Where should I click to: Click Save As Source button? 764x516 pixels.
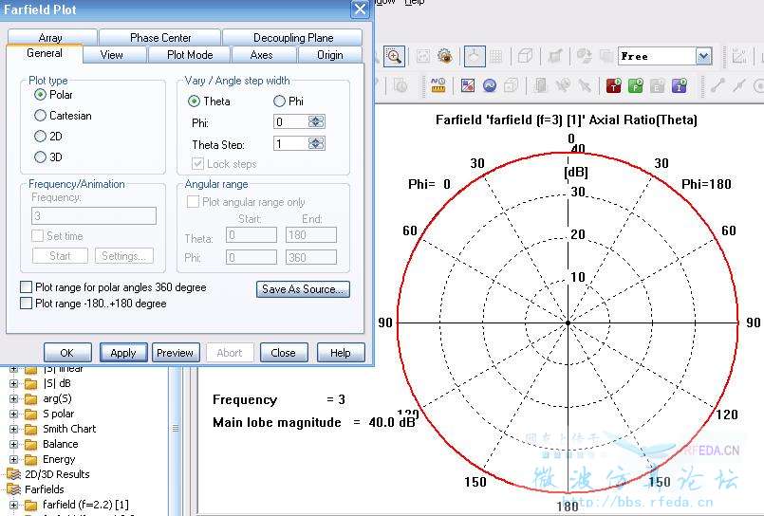(303, 289)
